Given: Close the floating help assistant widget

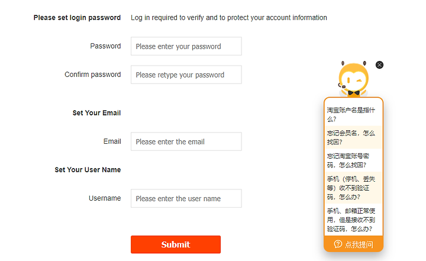Looking at the screenshot, I should coord(379,65).
